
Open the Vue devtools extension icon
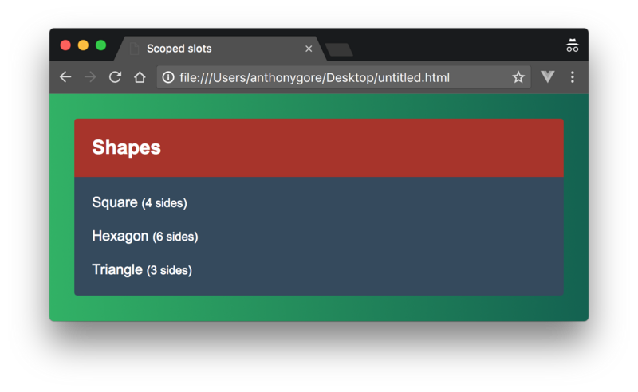[x=547, y=77]
